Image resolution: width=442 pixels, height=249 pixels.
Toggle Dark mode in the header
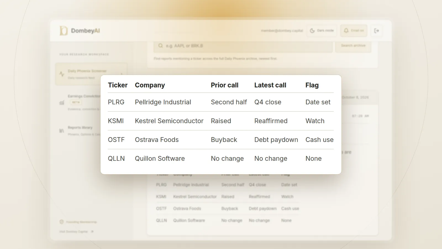tap(322, 31)
